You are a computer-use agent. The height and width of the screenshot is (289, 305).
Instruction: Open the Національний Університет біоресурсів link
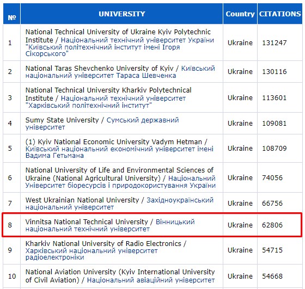coord(120,182)
